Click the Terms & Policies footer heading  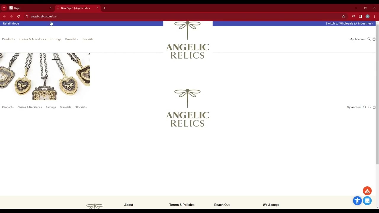click(x=182, y=205)
